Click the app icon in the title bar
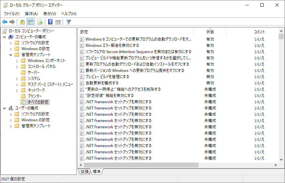This screenshot has width=285, height=183. click(x=5, y=5)
